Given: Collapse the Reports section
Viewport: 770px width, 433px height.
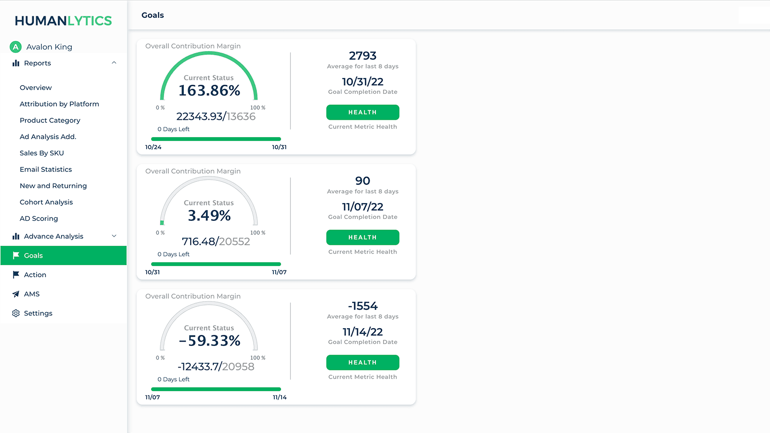Looking at the screenshot, I should [114, 63].
